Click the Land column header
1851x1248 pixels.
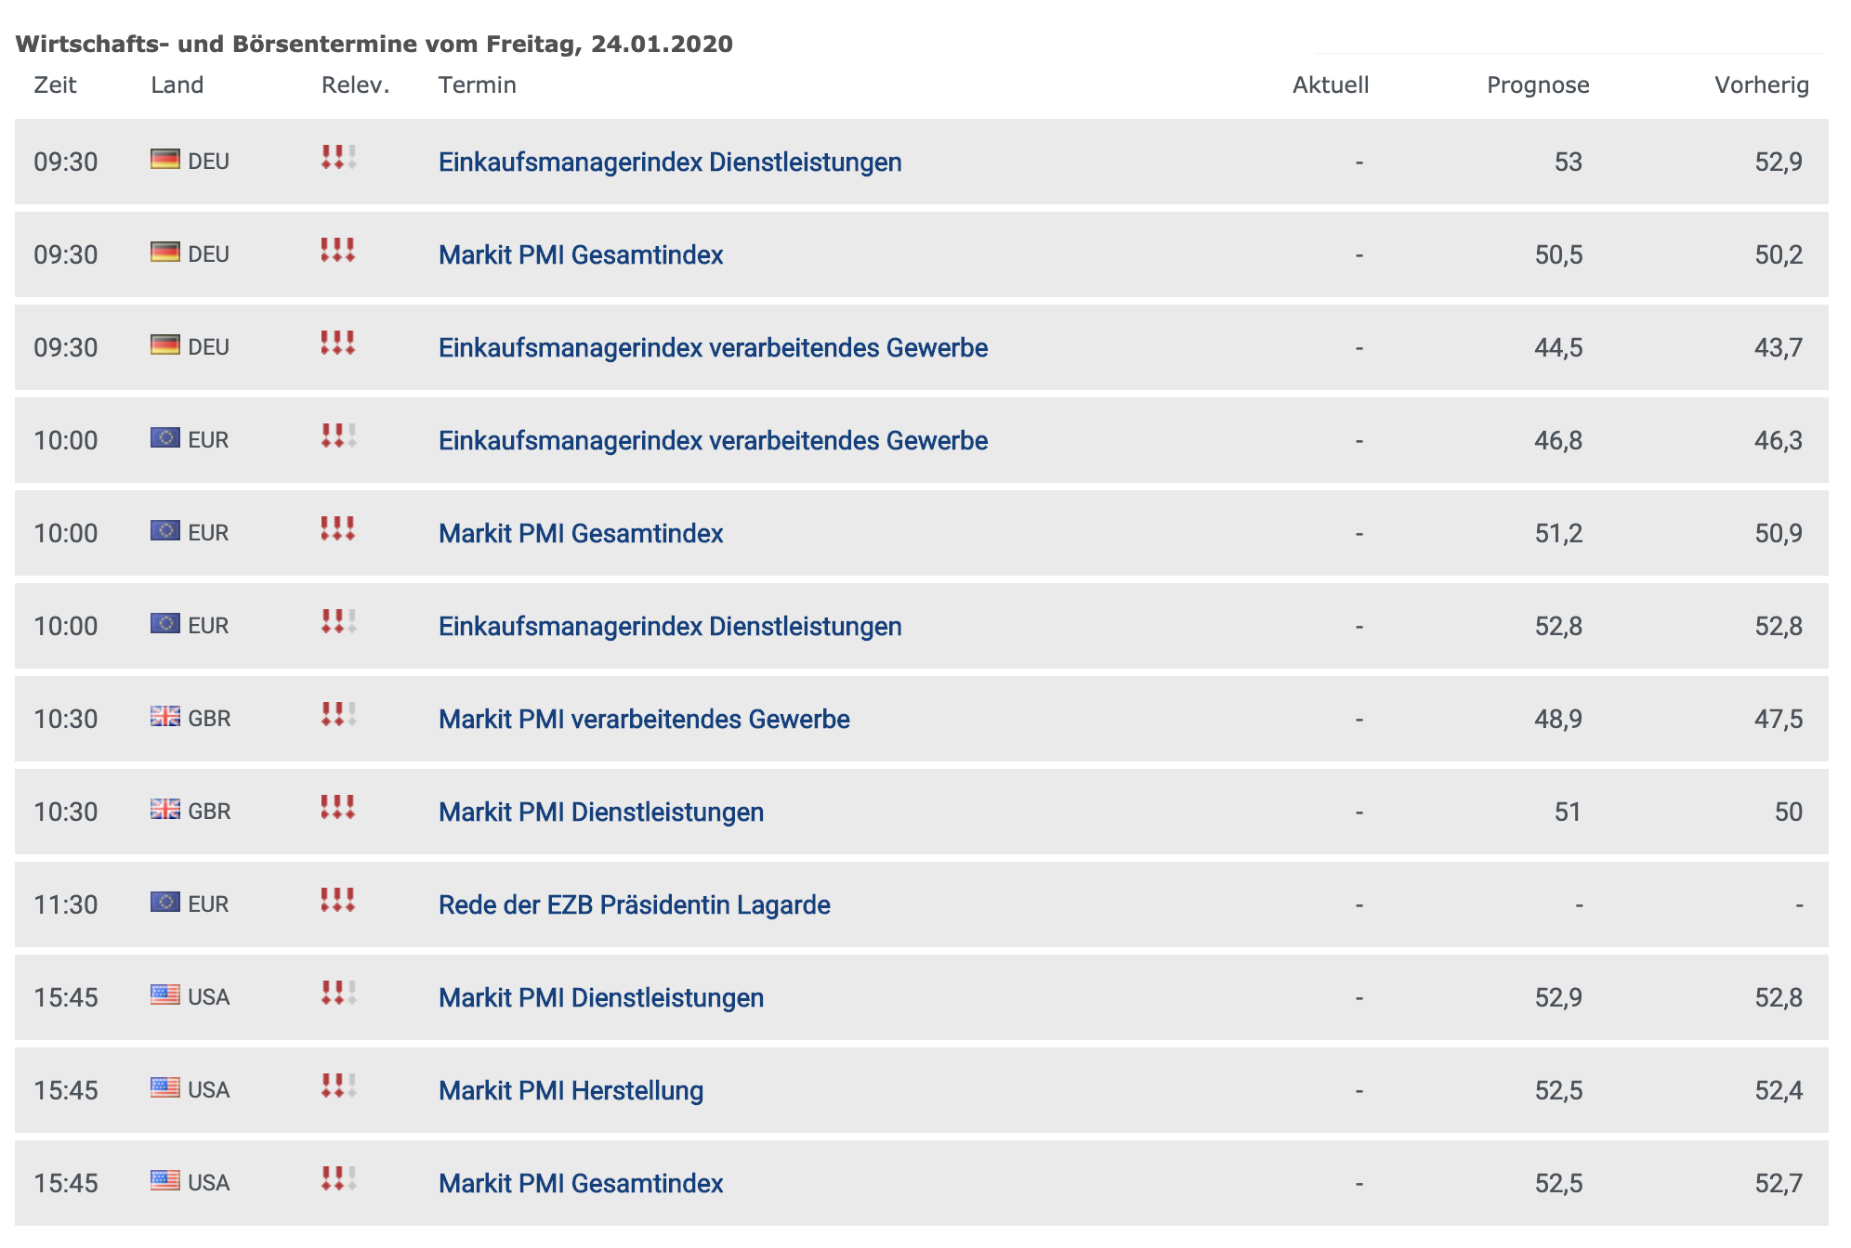coord(177,85)
